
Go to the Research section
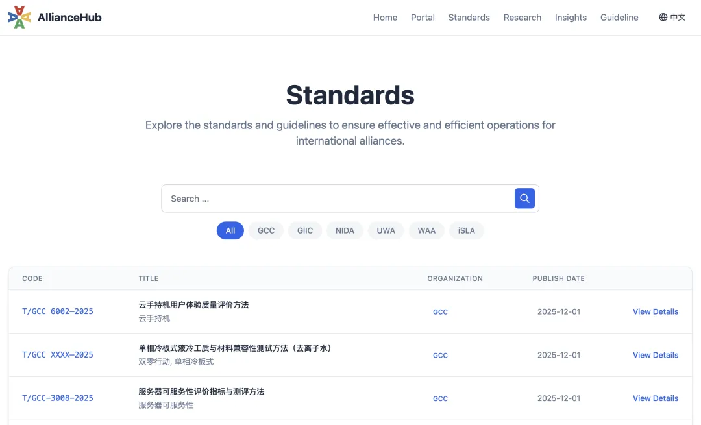[522, 18]
